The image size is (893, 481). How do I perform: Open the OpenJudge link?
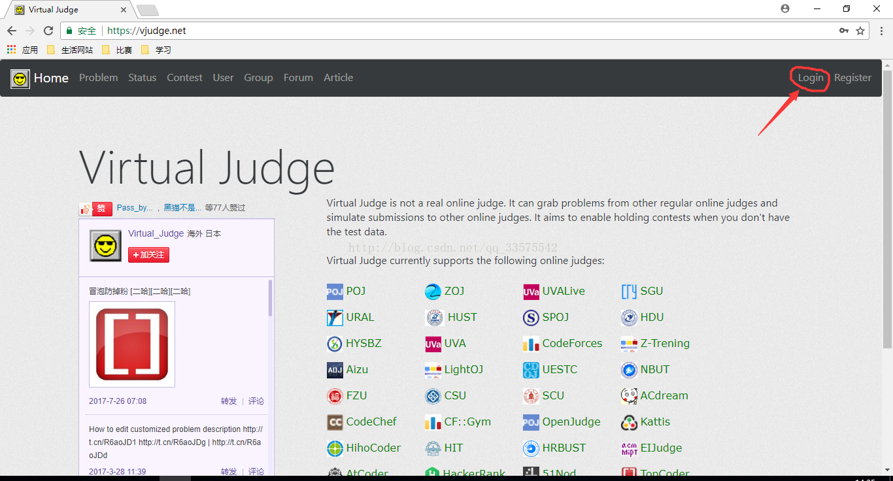point(571,422)
